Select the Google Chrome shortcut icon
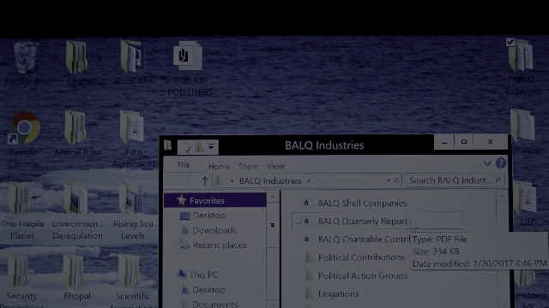This screenshot has width=549, height=308. 24,127
